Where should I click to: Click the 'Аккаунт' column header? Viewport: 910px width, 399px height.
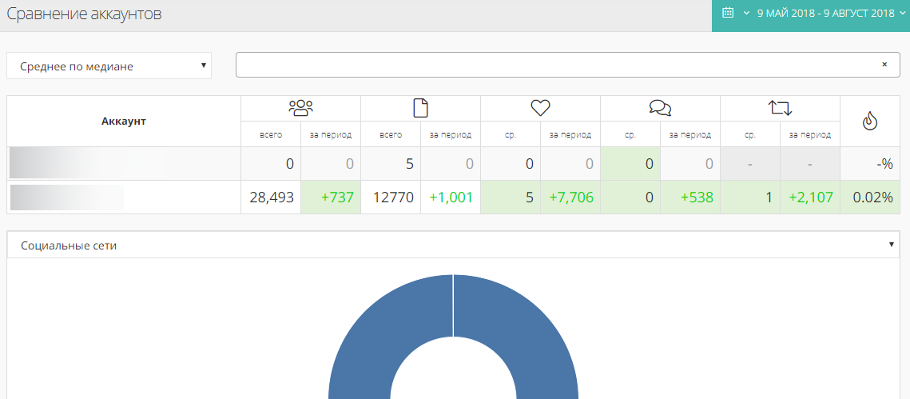(x=124, y=122)
